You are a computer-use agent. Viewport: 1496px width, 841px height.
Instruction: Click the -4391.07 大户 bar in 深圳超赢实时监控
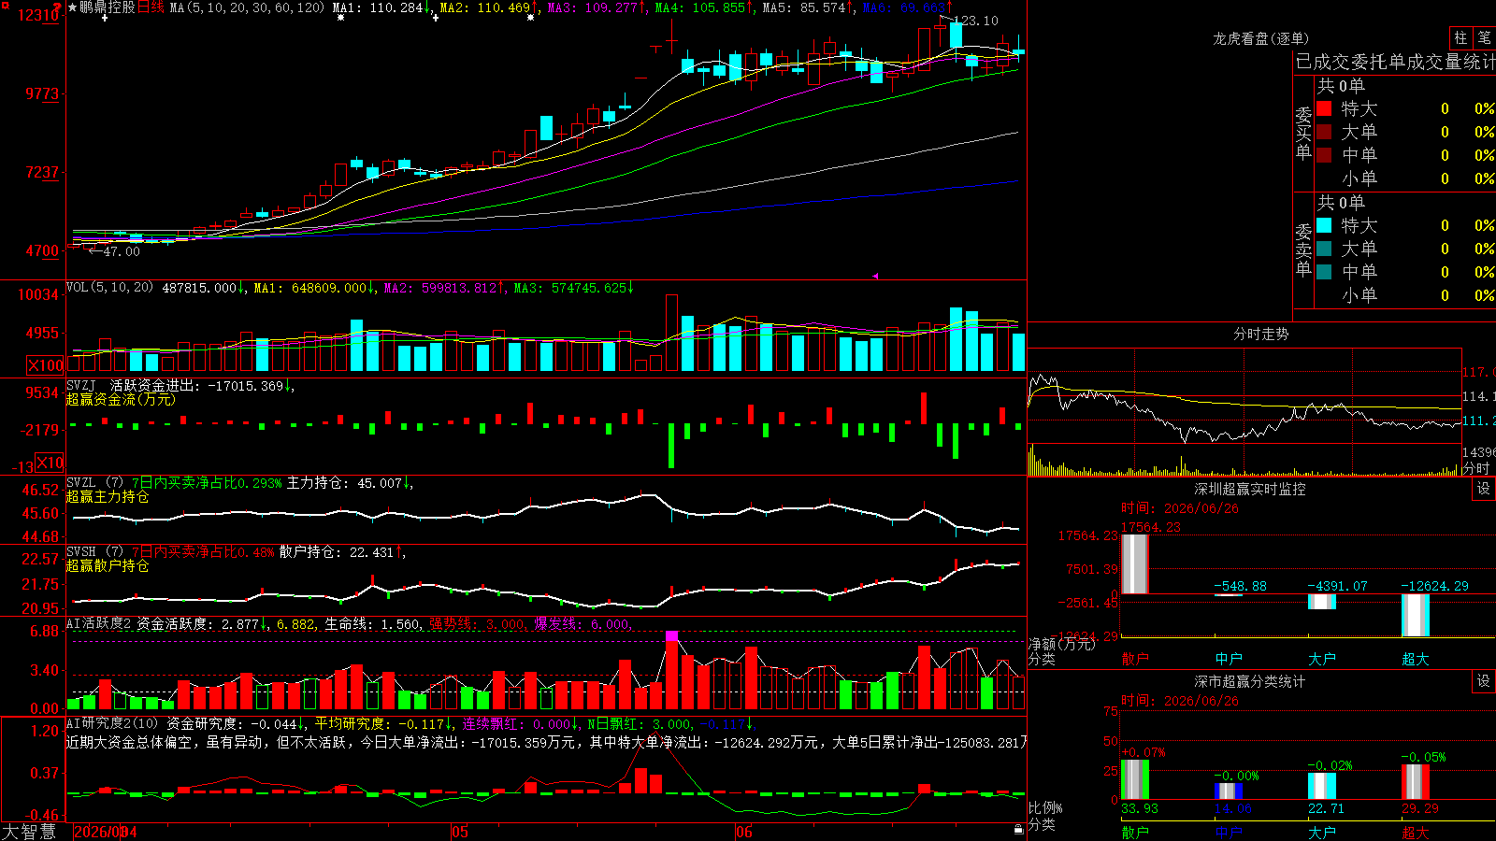pos(1322,601)
